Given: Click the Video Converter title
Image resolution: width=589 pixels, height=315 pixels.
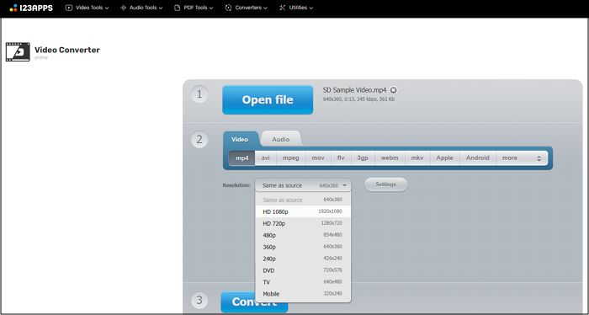Looking at the screenshot, I should [x=67, y=50].
